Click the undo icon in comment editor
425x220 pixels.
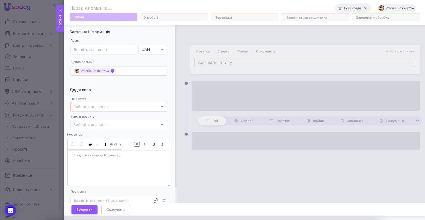point(73,144)
